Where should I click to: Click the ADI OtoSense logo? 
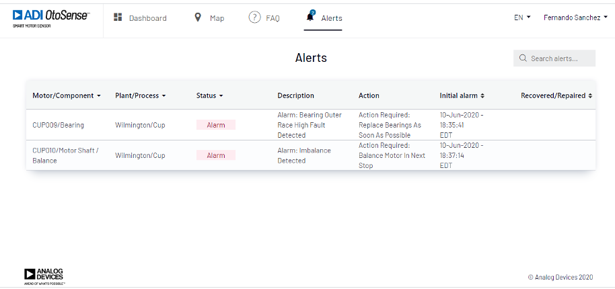50,17
